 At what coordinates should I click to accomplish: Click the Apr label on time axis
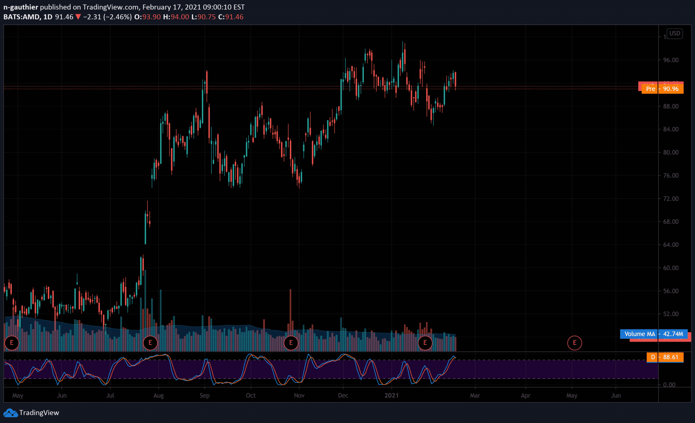(526, 396)
